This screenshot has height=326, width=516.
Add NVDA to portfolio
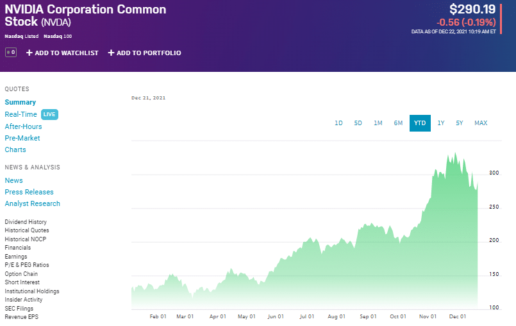pyautogui.click(x=144, y=53)
